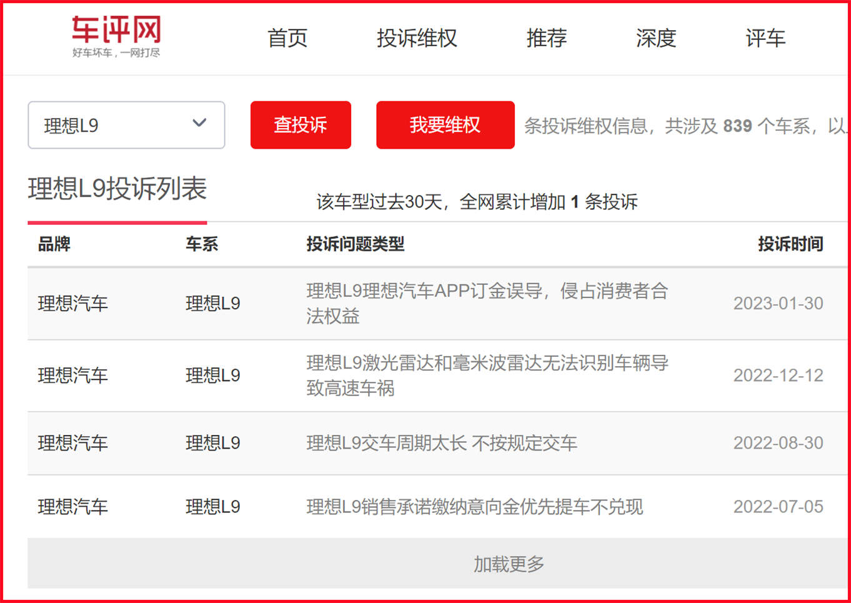Click the 投诉时间 column header
Viewport: 851px width, 603px height.
(x=790, y=244)
